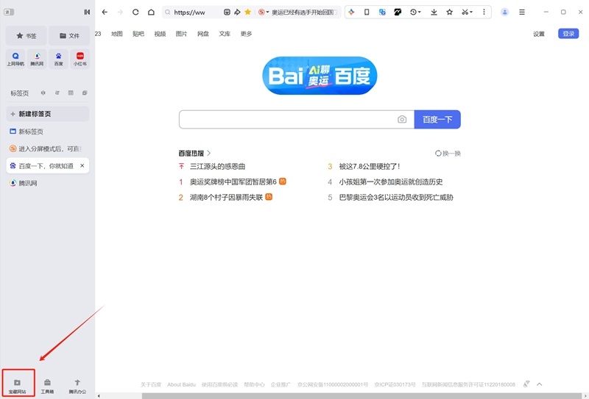Click the share arrow icon in the address bar

coord(237,12)
